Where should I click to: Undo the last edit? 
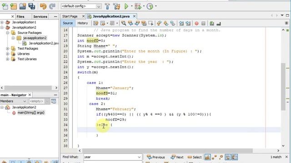click(x=43, y=6)
